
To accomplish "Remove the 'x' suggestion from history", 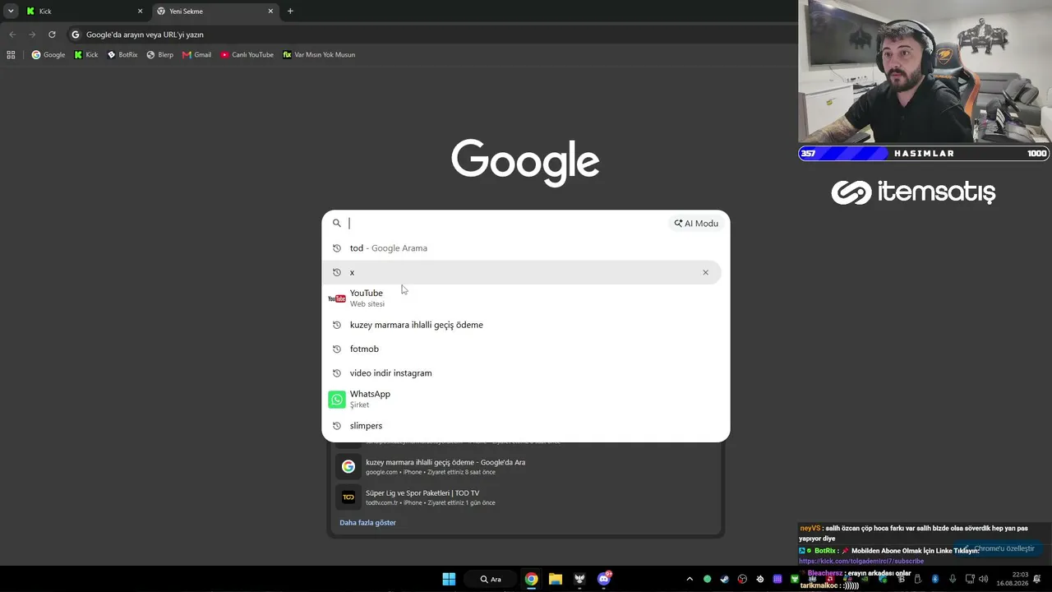I will (x=705, y=272).
